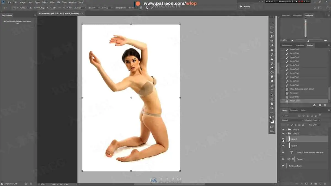Toggle visibility of Layer 5
This screenshot has width=331, height=186.
click(x=283, y=146)
